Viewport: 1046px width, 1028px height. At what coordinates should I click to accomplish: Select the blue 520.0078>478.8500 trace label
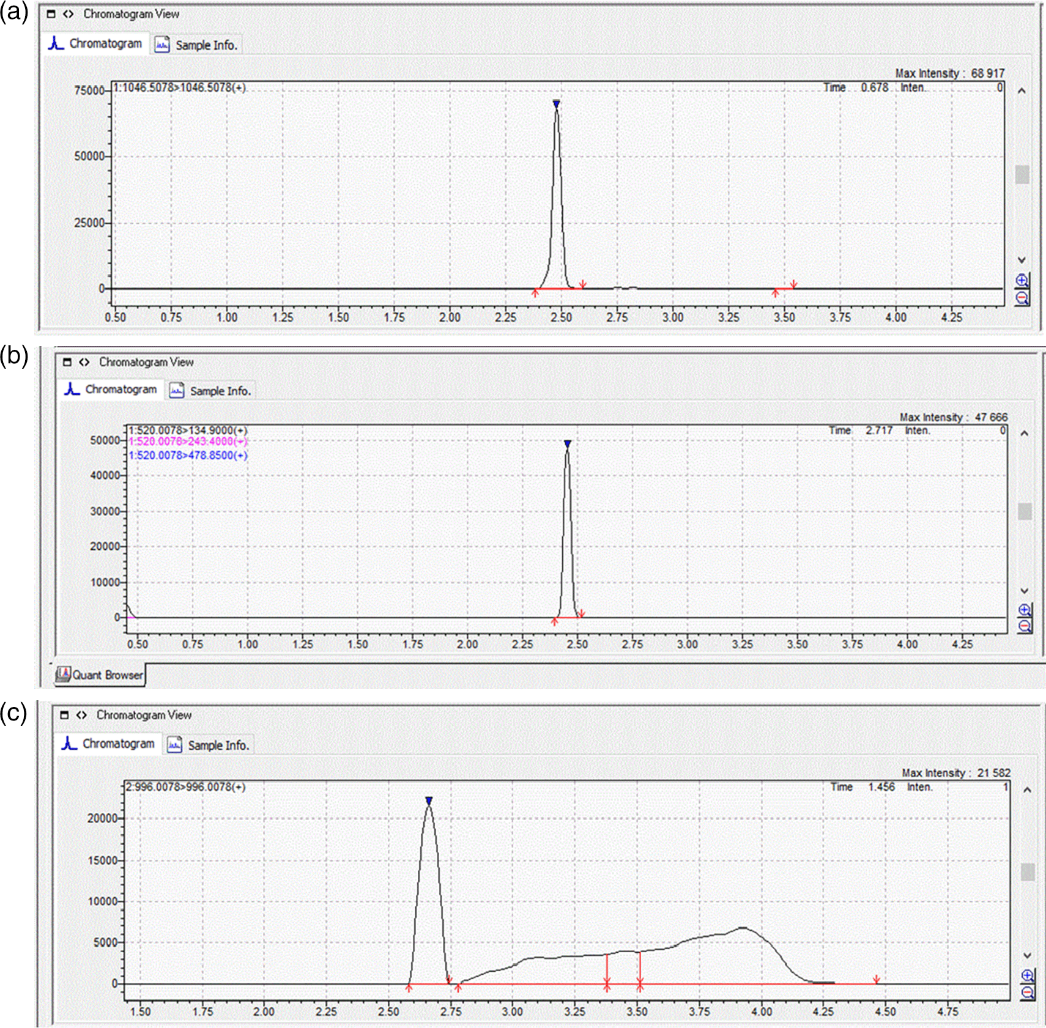pos(188,456)
